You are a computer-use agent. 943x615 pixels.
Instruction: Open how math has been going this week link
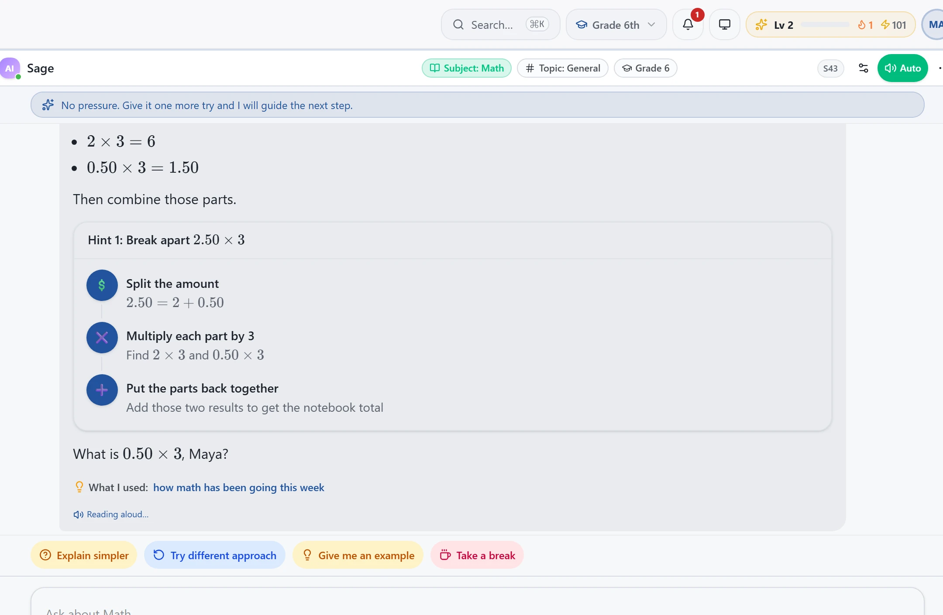tap(239, 488)
